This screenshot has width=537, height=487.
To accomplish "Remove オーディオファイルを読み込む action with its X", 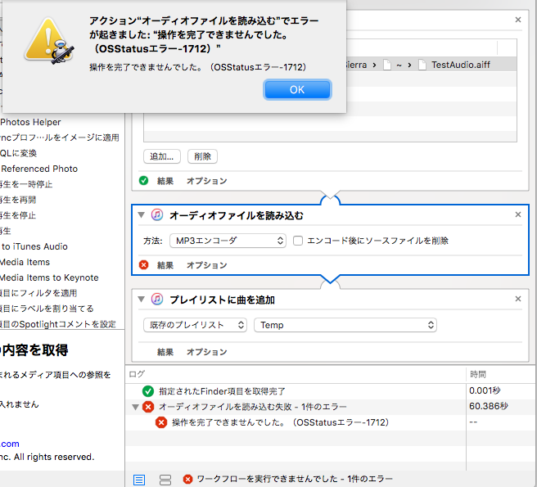I will (517, 215).
